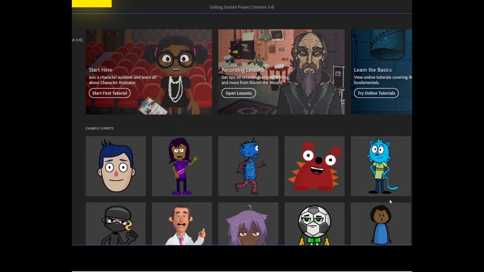Click the Recording Lessons heading text
Screen dimensions: 484x272
pos(243,70)
